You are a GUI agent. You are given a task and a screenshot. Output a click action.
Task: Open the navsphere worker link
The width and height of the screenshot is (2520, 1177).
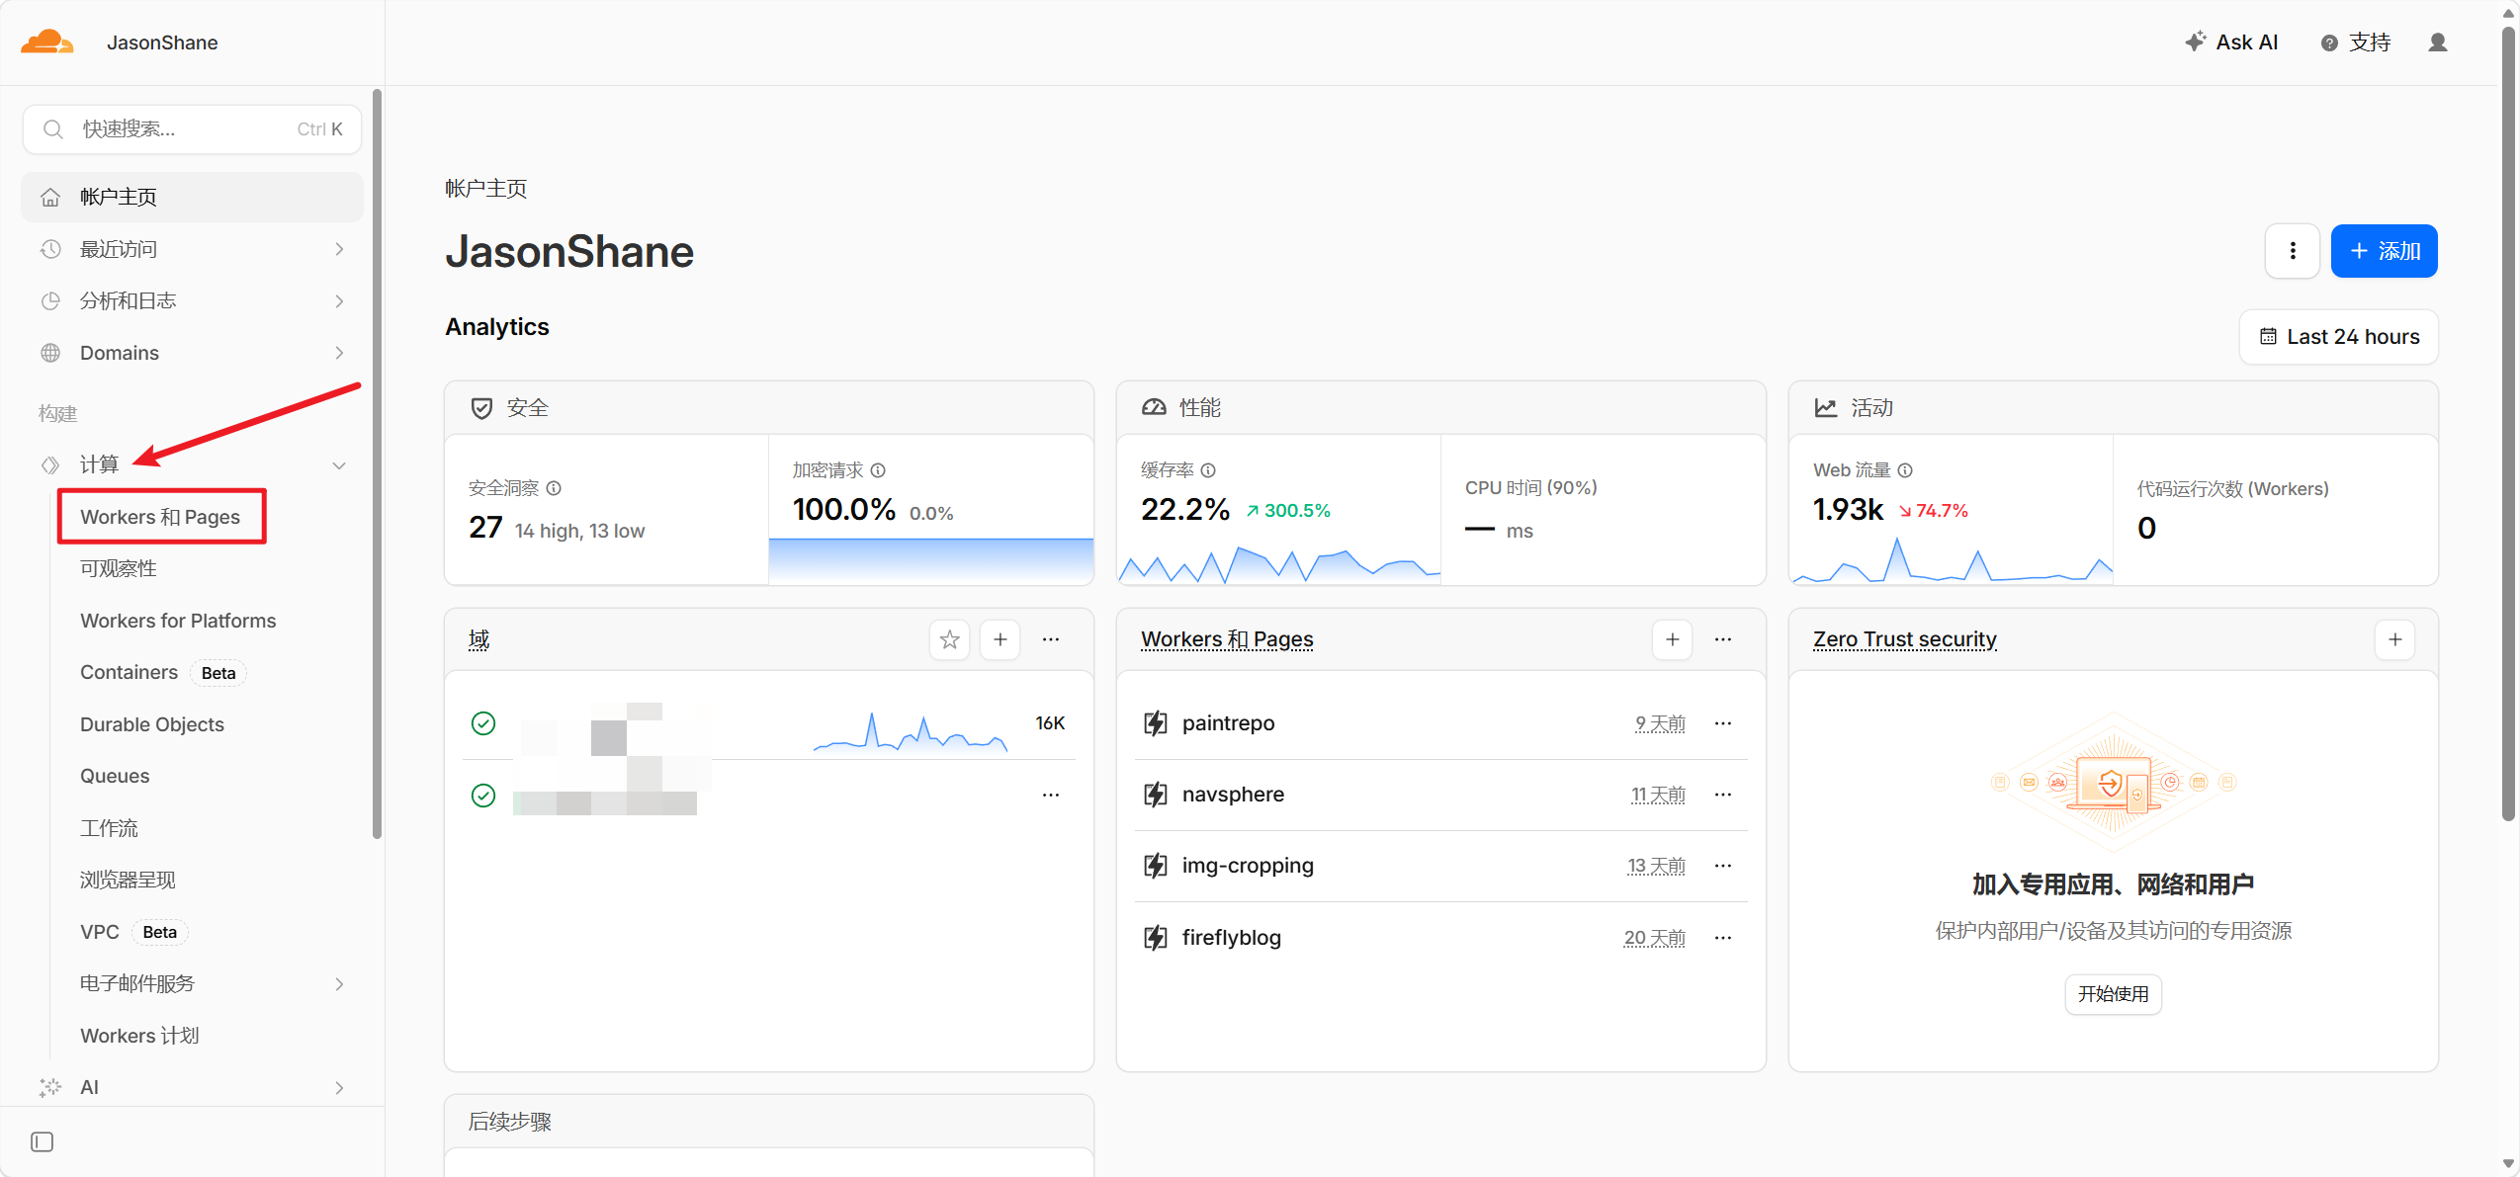coord(1233,795)
